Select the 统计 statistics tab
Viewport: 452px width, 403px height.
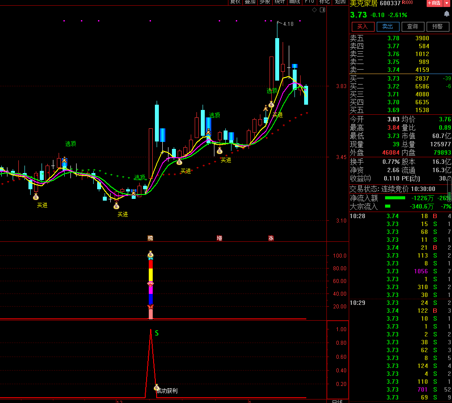280,2
